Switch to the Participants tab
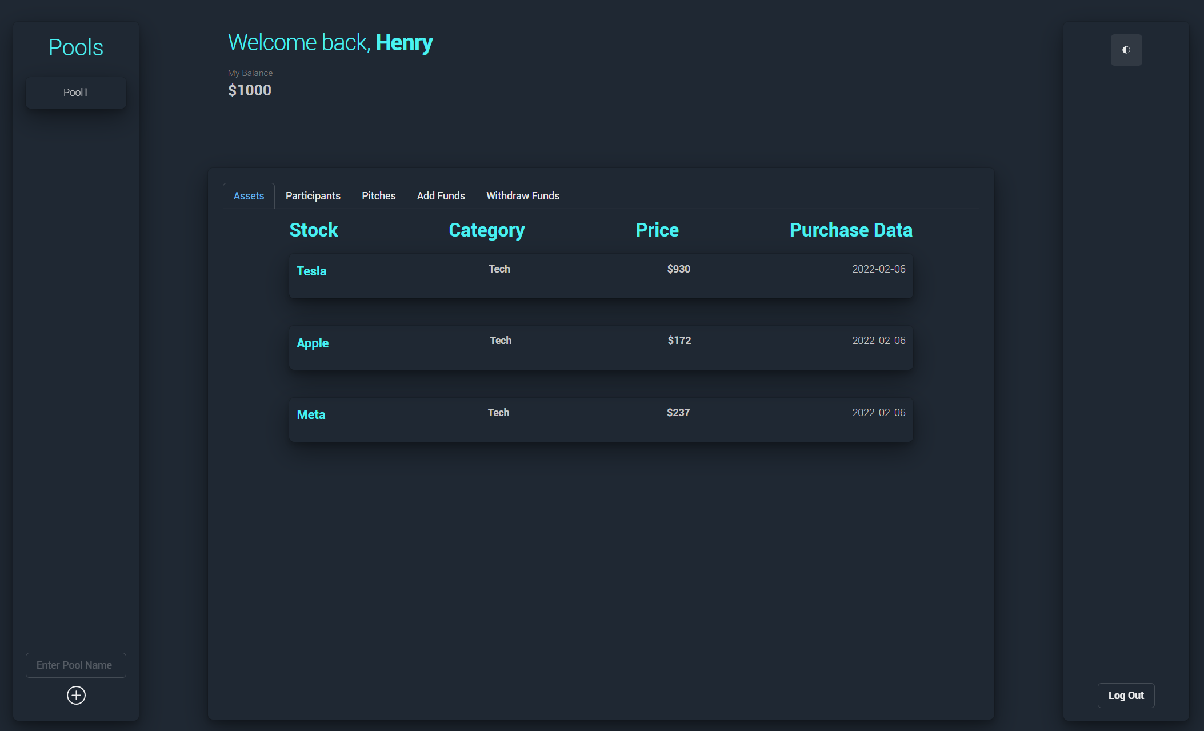 coord(313,196)
